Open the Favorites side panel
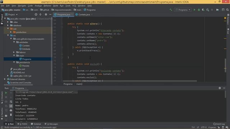 pyautogui.click(x=2, y=114)
